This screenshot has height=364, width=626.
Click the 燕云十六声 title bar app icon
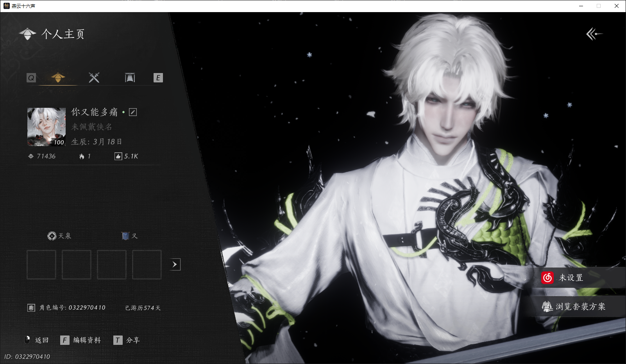click(6, 6)
